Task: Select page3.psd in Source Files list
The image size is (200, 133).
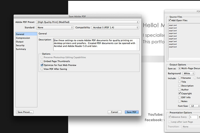Action: pyautogui.click(x=173, y=31)
